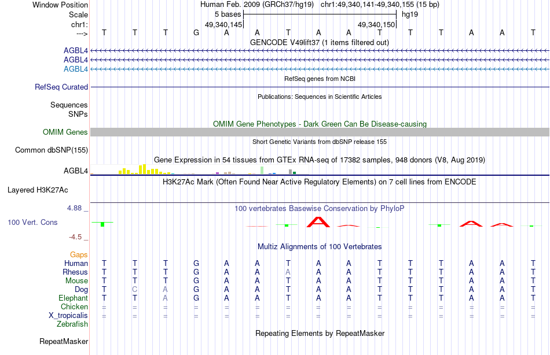Viewport: 550px width, 355px height.
Task: Click the 5 bases scale bar label
Action: click(x=228, y=14)
